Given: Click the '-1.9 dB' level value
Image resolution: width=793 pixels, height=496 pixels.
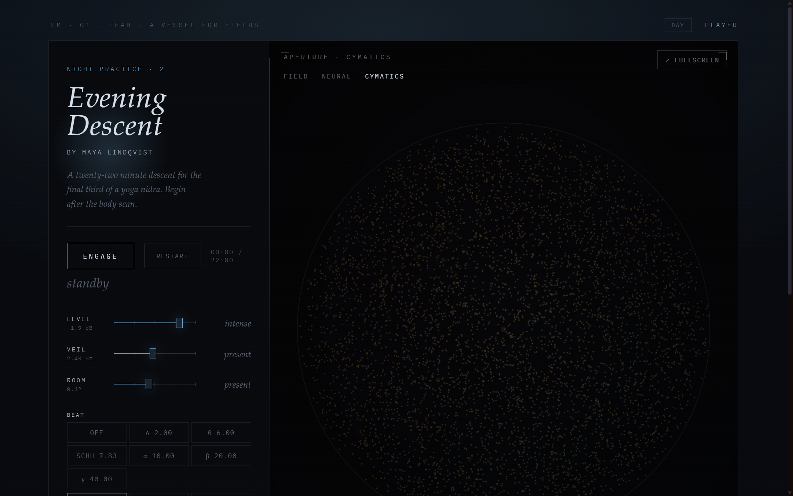Looking at the screenshot, I should (x=80, y=328).
